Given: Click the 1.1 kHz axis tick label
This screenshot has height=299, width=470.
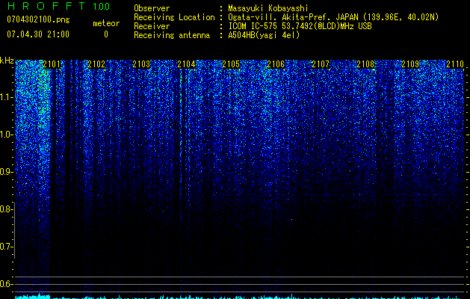Looking at the screenshot, I should coord(5,97).
